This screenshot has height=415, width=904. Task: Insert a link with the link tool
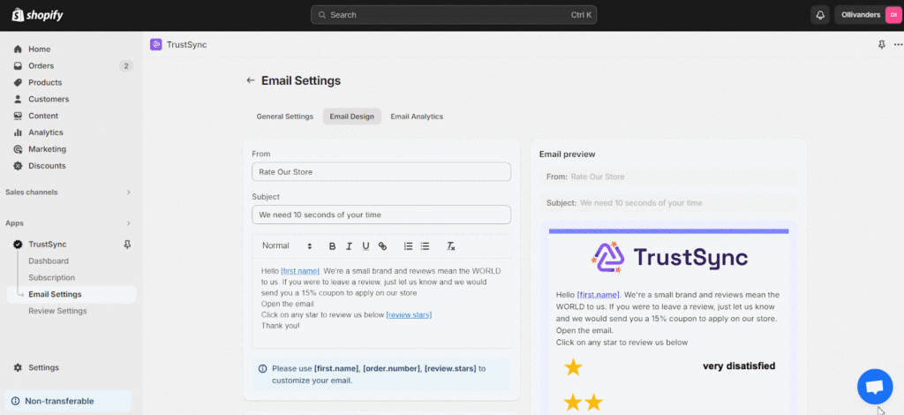tap(382, 246)
